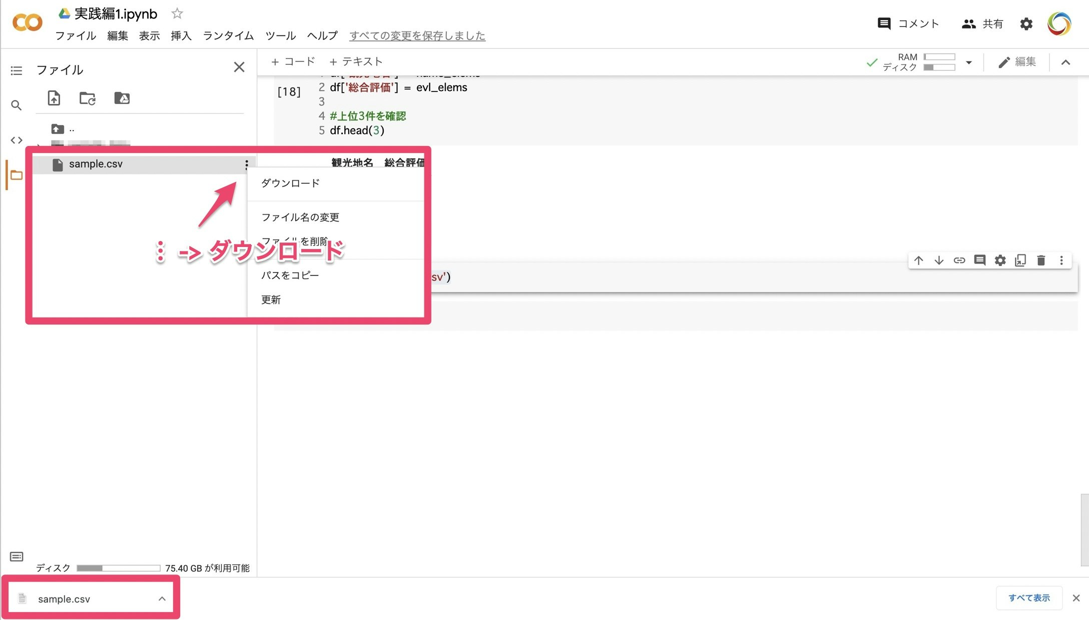The width and height of the screenshot is (1089, 620).
Task: Open the ランタイム menu
Action: point(228,35)
